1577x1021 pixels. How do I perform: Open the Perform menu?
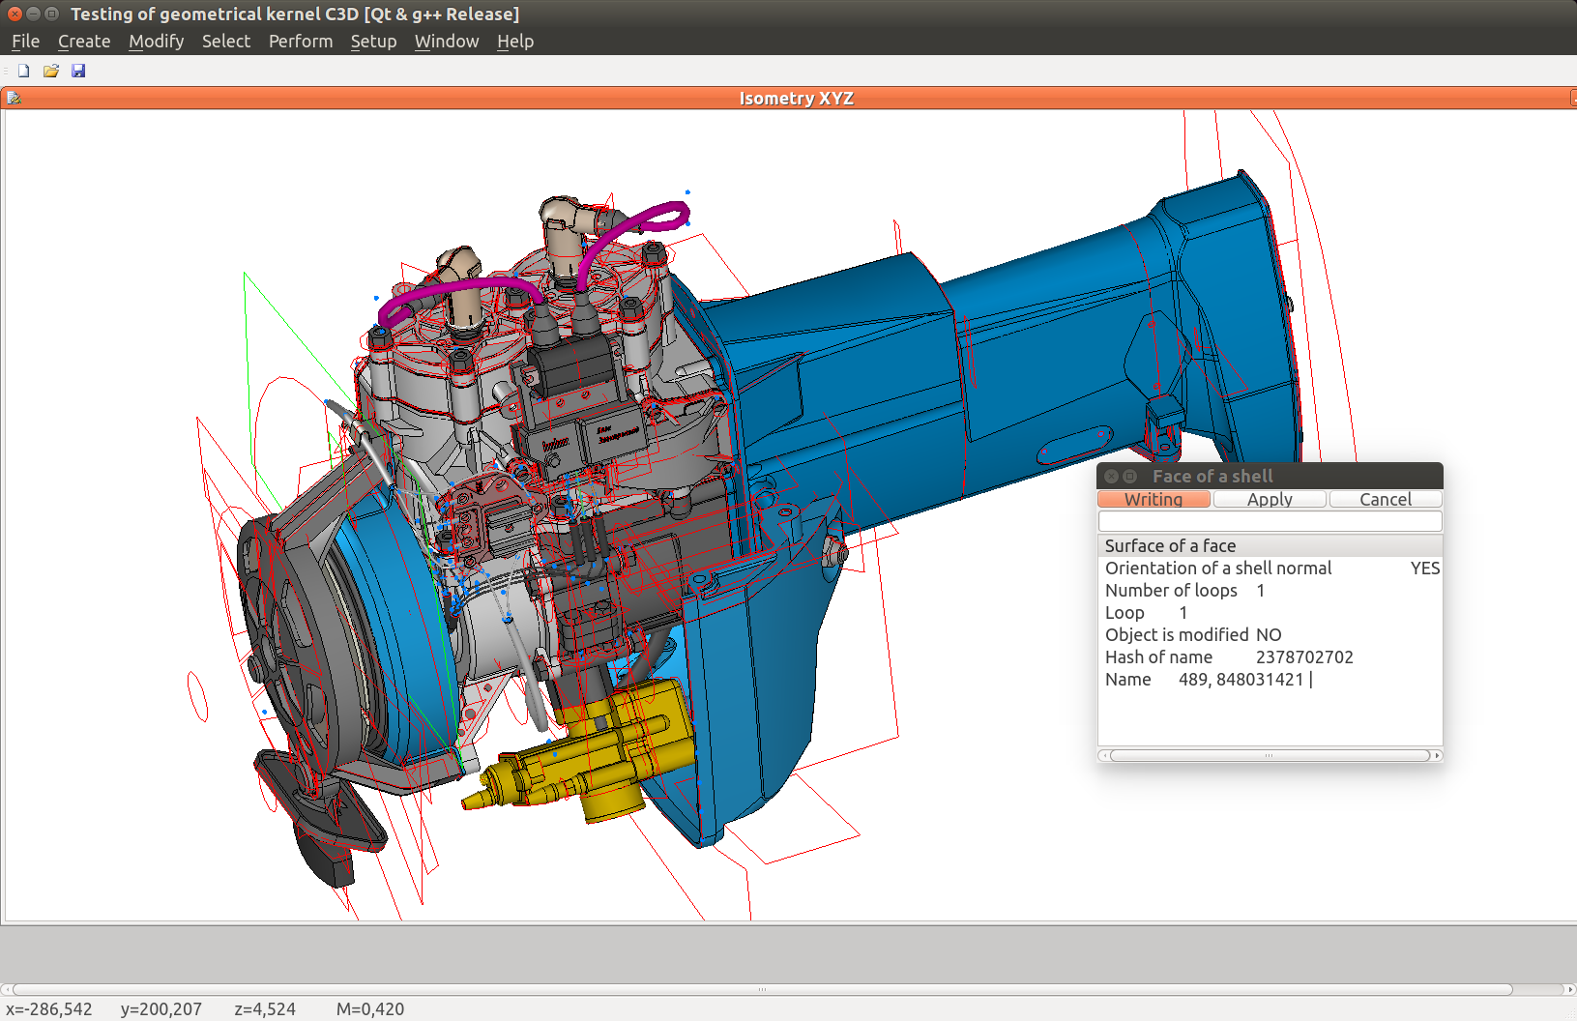pos(300,42)
